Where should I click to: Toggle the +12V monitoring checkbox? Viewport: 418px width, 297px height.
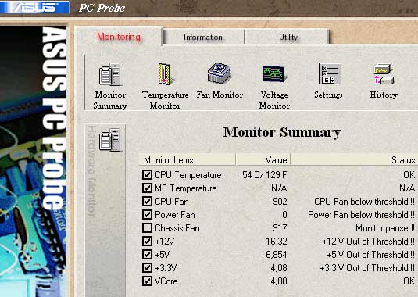(147, 241)
